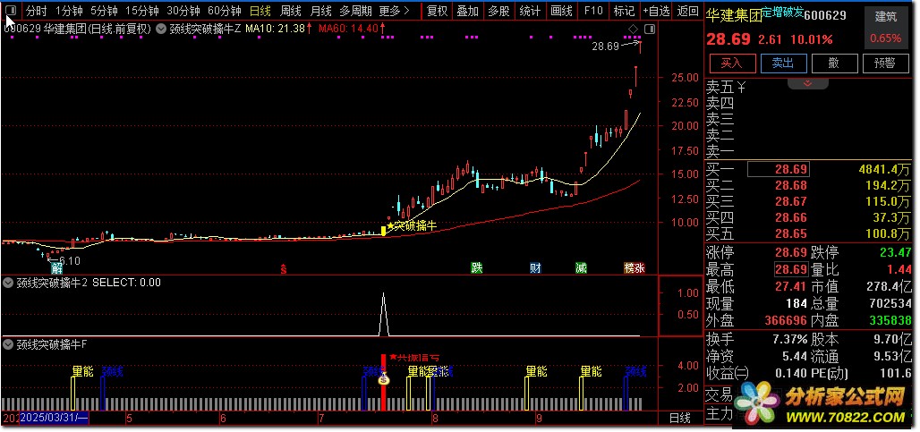Click the 2025/03/31 date box on timeline
The image size is (920, 432).
[x=54, y=418]
